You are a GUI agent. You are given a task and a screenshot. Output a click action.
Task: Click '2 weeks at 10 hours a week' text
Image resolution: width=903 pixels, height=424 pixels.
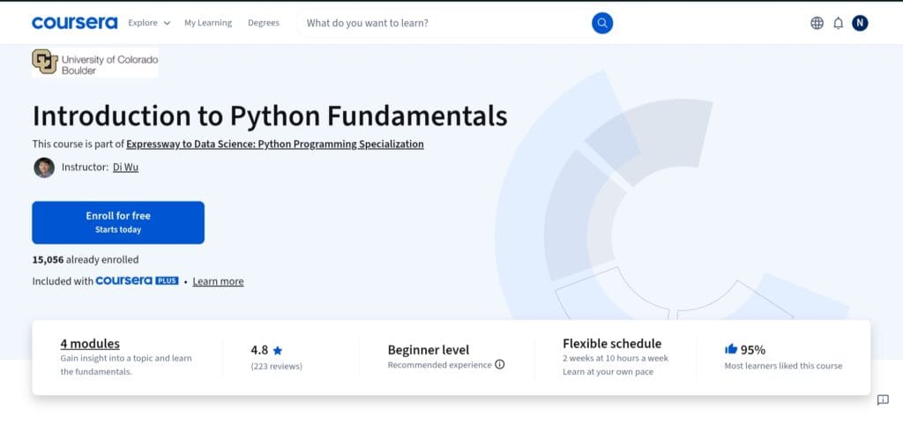click(x=616, y=358)
